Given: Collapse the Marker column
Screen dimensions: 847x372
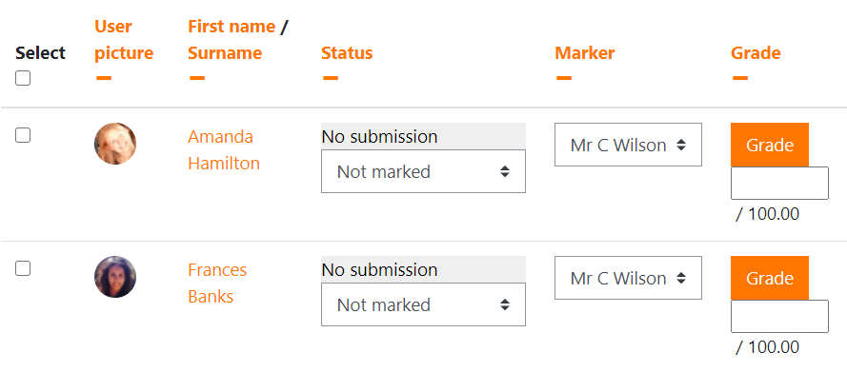Looking at the screenshot, I should click(x=564, y=78).
